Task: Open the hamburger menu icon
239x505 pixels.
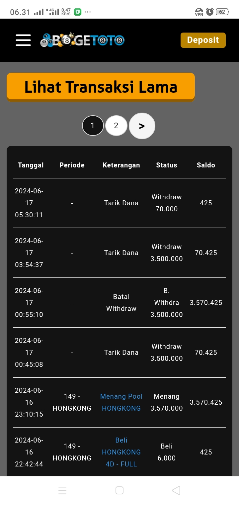Action: pos(23,40)
